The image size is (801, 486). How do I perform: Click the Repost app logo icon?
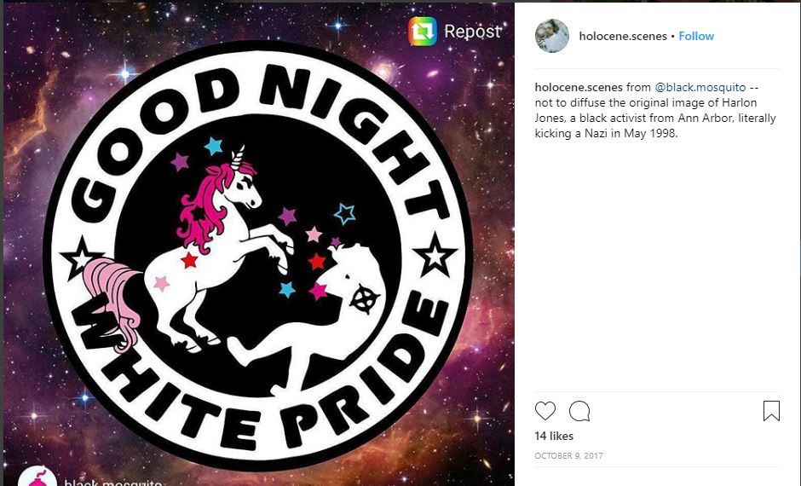[x=423, y=32]
